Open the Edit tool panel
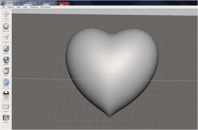Viewport: 198px width, 130px height. pos(6,71)
